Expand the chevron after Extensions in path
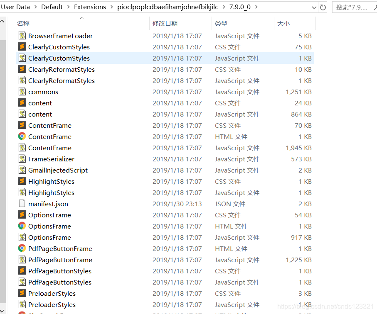The height and width of the screenshot is (314, 377). pos(112,7)
